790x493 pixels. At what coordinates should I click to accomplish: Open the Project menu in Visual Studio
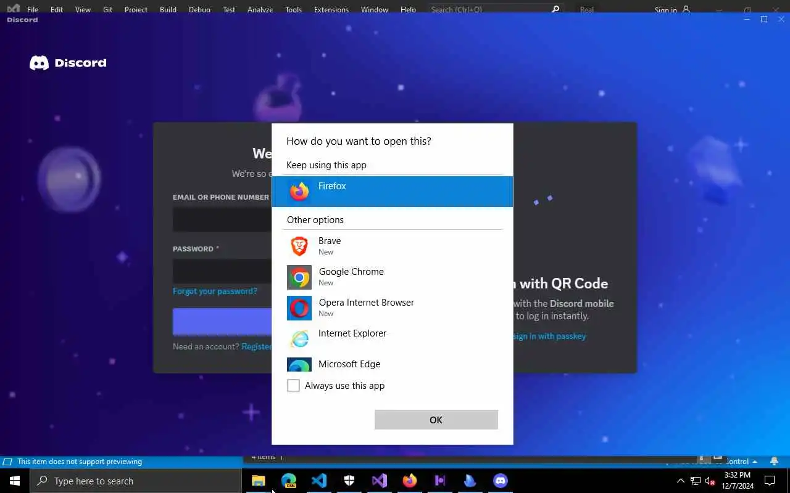click(x=136, y=10)
